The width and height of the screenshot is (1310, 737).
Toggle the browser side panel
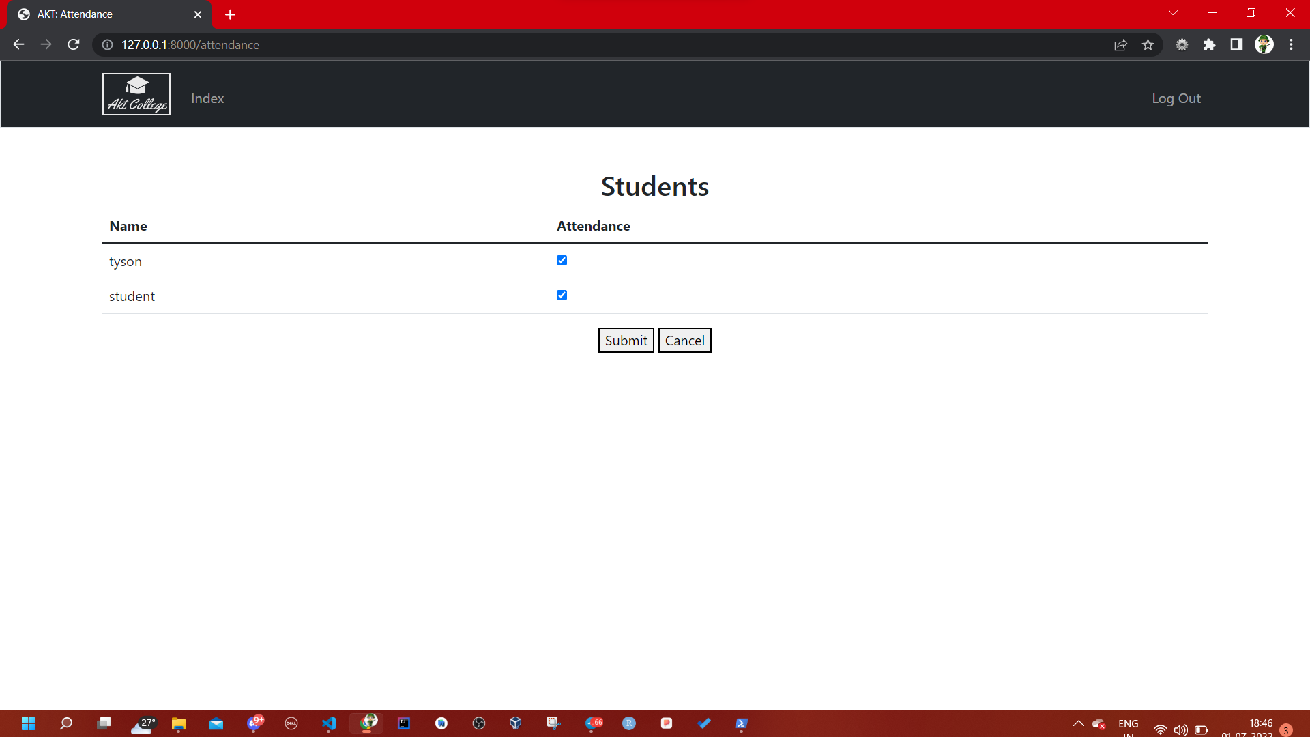tap(1236, 44)
